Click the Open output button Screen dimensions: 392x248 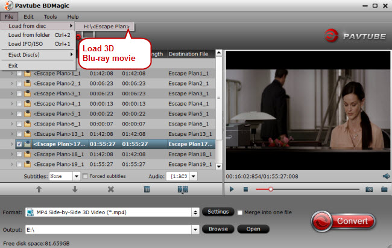253,229
